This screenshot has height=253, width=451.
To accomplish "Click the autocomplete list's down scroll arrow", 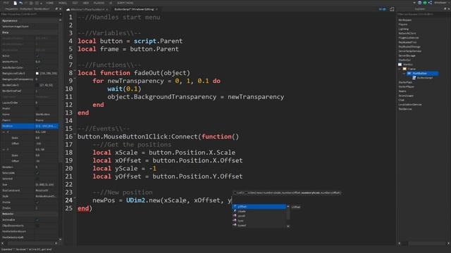I will tap(288, 226).
